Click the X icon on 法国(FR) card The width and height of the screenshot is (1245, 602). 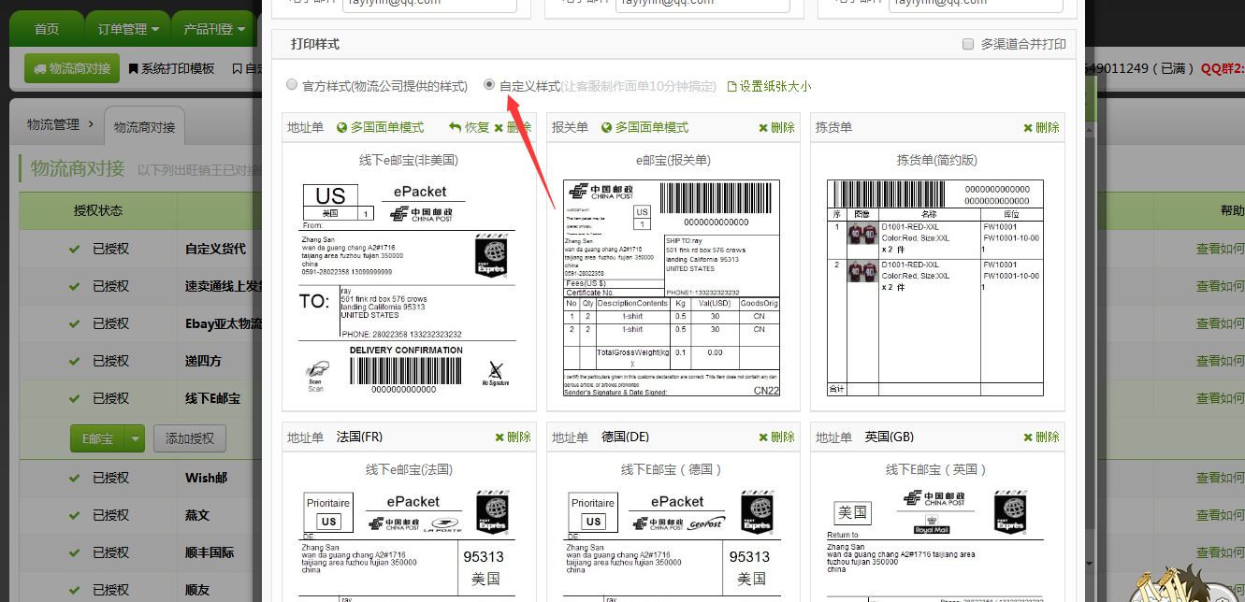(x=499, y=437)
